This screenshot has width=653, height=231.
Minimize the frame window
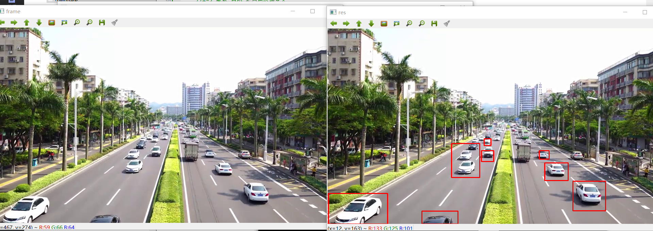293,11
